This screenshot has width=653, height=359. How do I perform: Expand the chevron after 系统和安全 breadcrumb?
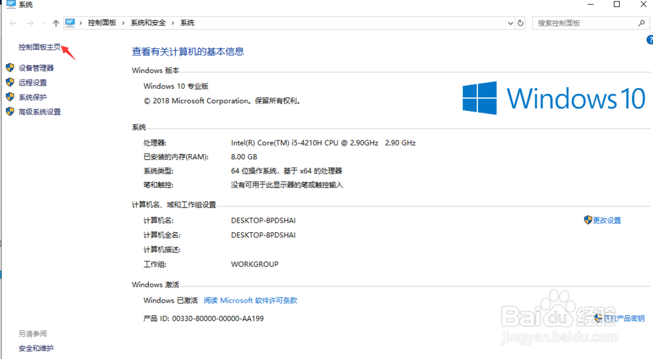173,23
